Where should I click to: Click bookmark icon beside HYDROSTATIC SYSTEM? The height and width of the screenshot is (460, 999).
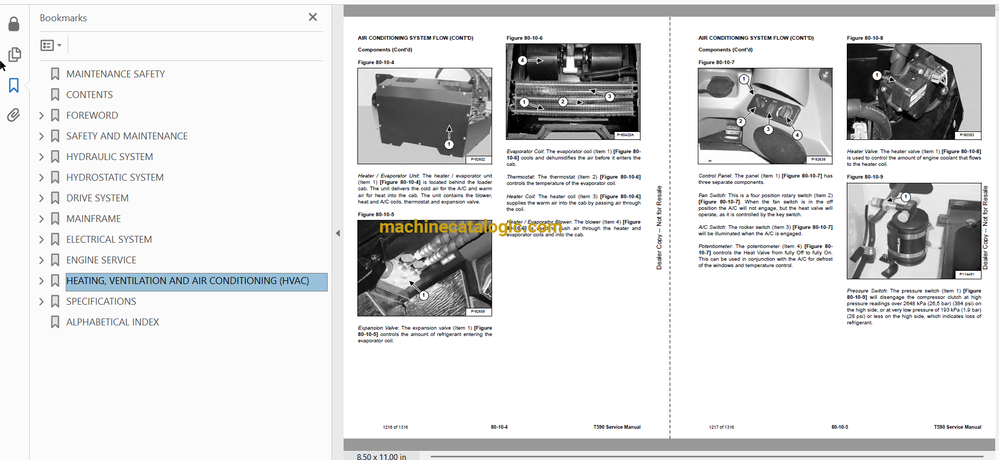click(55, 177)
